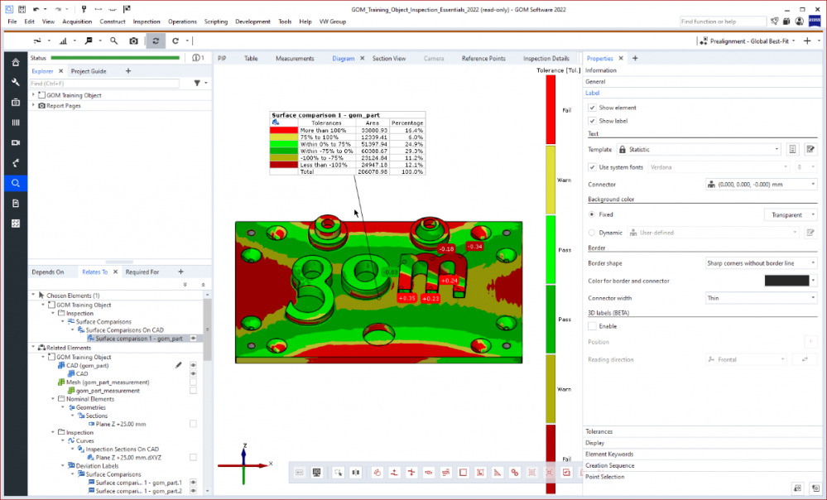
Task: Open the Transparent background dropdown
Action: [791, 214]
